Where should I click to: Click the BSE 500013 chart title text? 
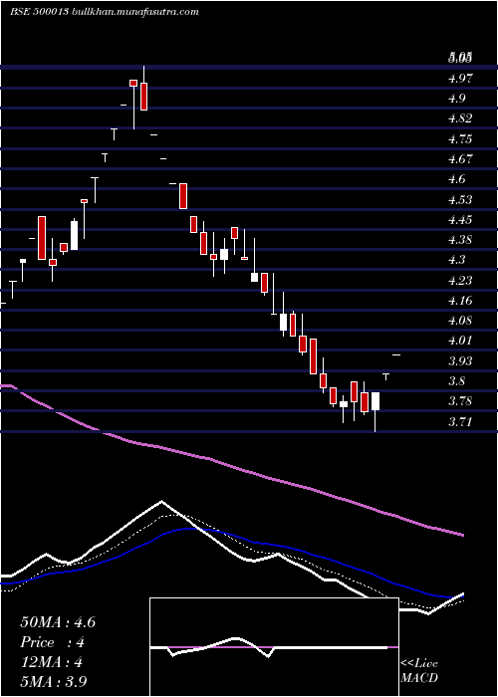(105, 12)
